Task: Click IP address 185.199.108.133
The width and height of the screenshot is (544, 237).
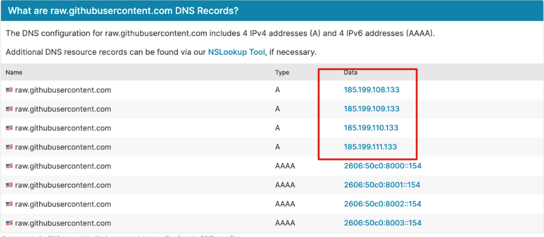Action: click(372, 90)
